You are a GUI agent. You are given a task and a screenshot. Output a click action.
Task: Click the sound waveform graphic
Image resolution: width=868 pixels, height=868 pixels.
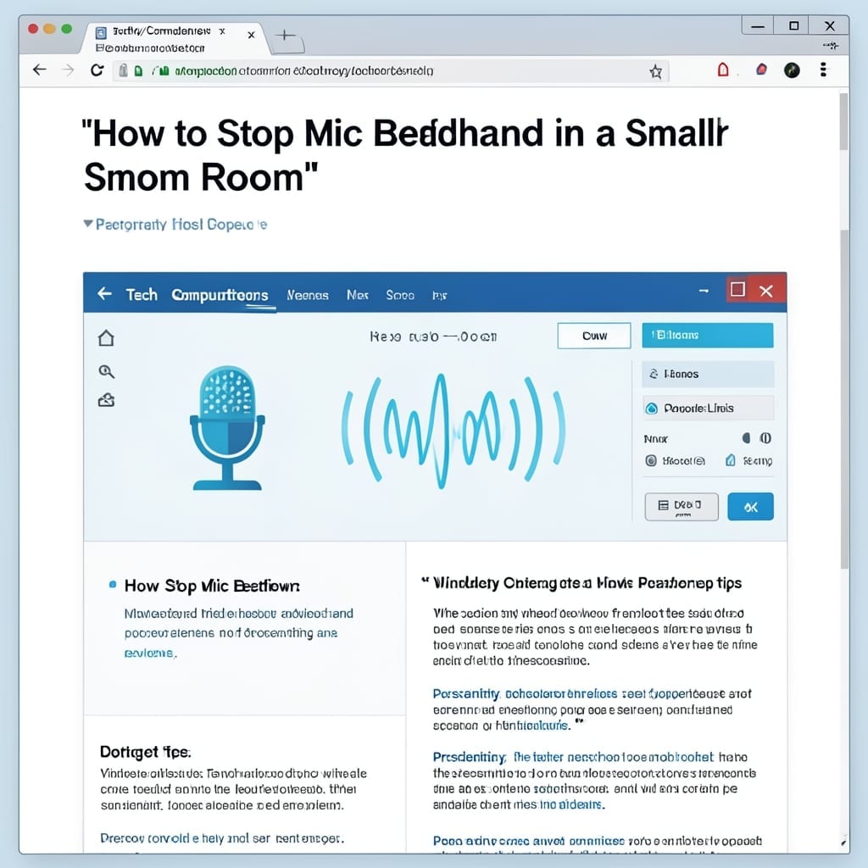pos(453,430)
